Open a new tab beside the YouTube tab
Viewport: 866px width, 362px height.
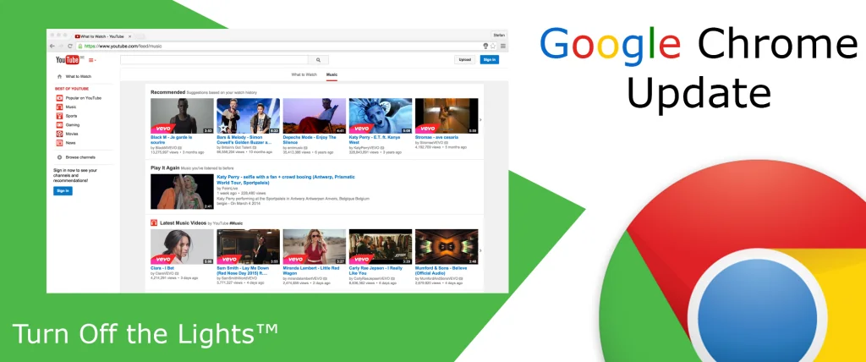click(140, 36)
